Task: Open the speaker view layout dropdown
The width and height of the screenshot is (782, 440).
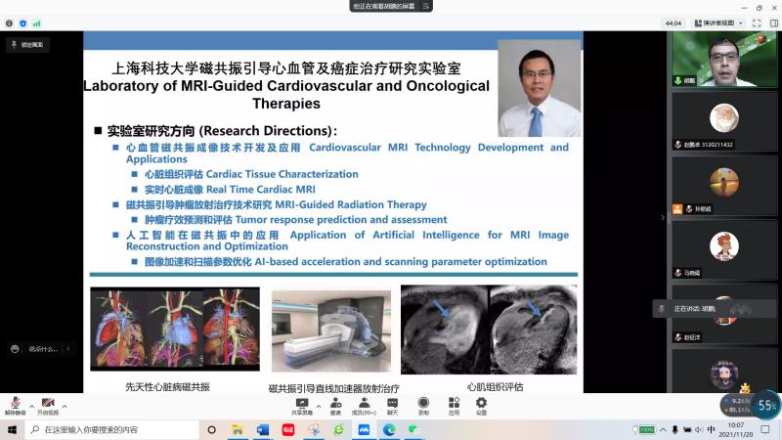Action: (x=718, y=22)
